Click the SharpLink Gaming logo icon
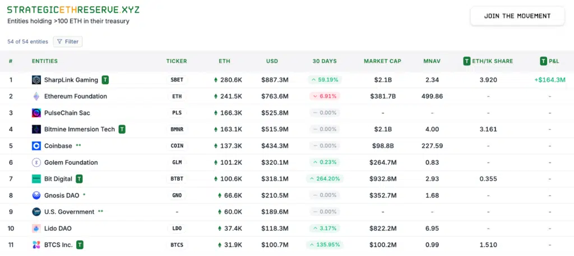The image size is (574, 256). (36, 80)
